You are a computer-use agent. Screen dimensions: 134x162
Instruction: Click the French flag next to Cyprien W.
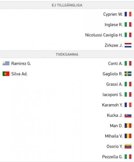click(128, 14)
